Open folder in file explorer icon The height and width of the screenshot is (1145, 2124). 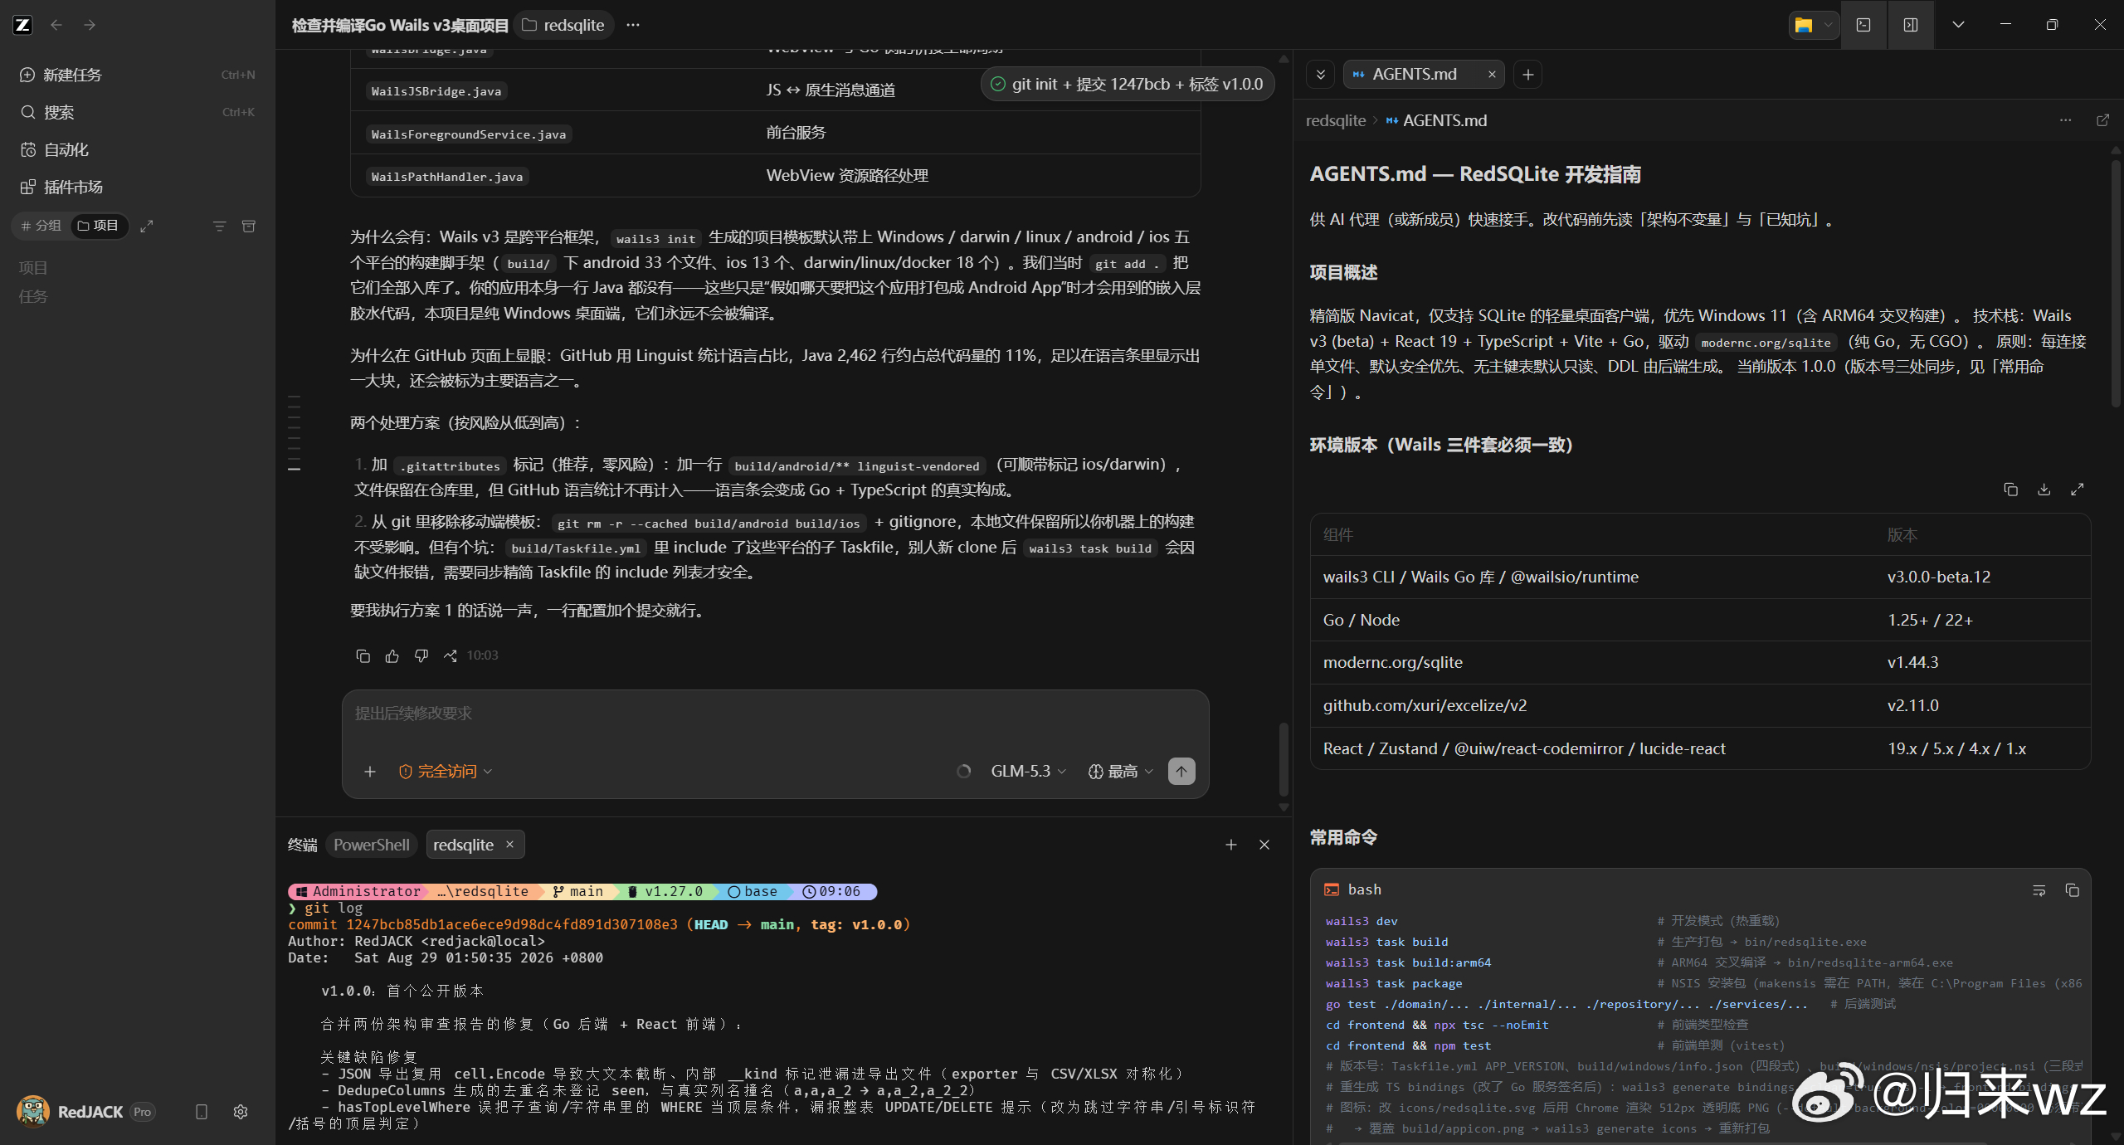1804,25
